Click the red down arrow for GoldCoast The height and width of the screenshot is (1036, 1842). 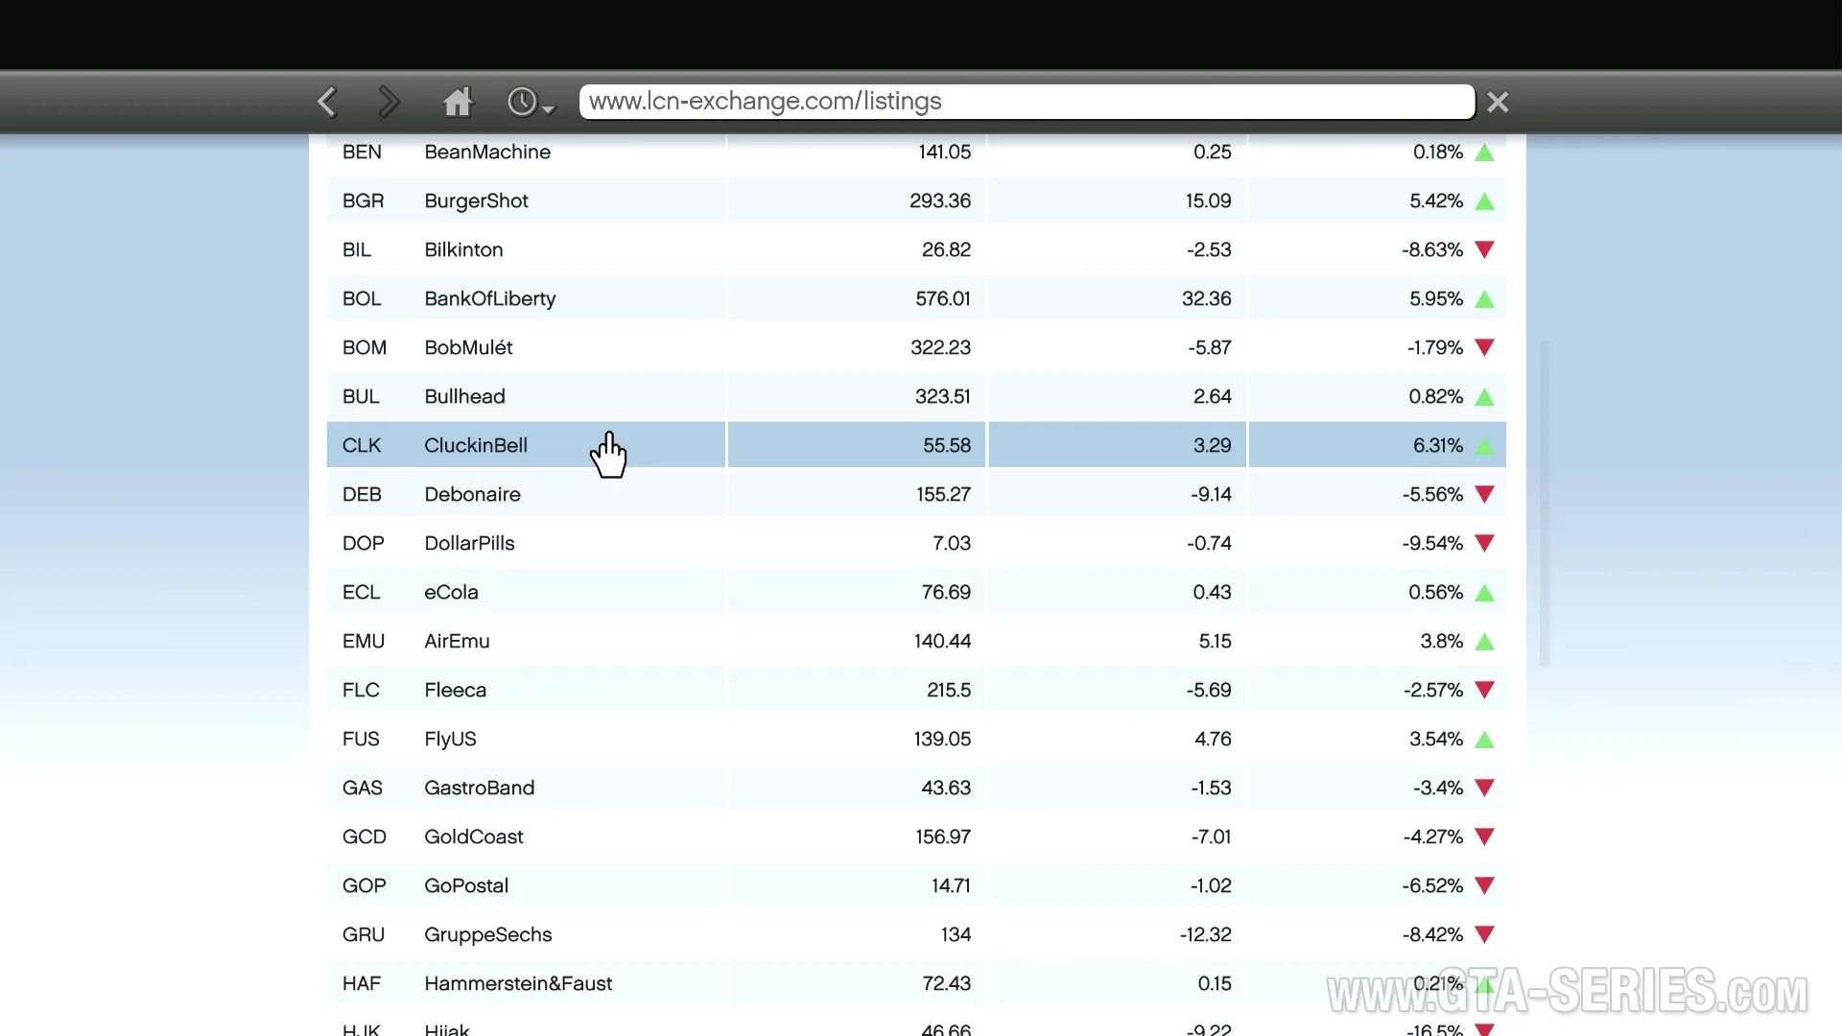click(x=1484, y=836)
